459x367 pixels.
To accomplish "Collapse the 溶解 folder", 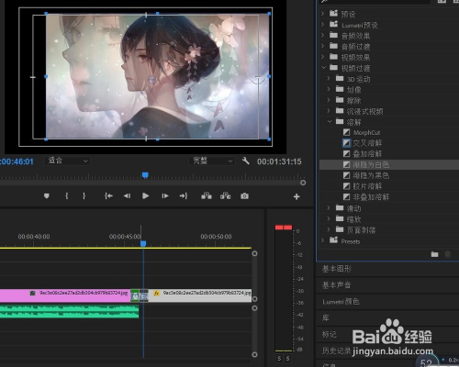I will [330, 121].
